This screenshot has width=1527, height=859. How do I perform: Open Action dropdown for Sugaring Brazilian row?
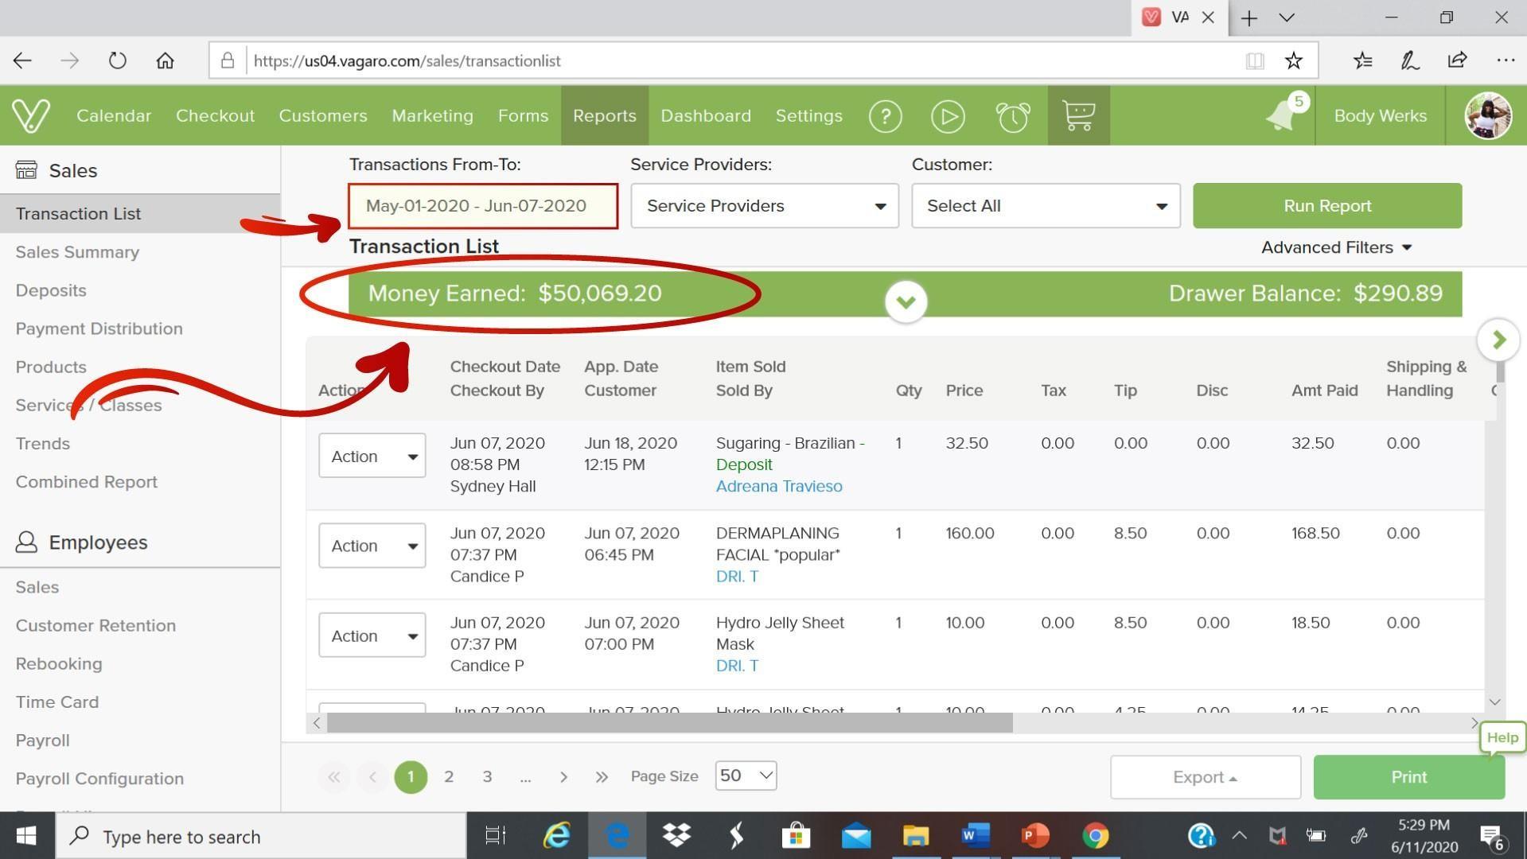pyautogui.click(x=372, y=456)
